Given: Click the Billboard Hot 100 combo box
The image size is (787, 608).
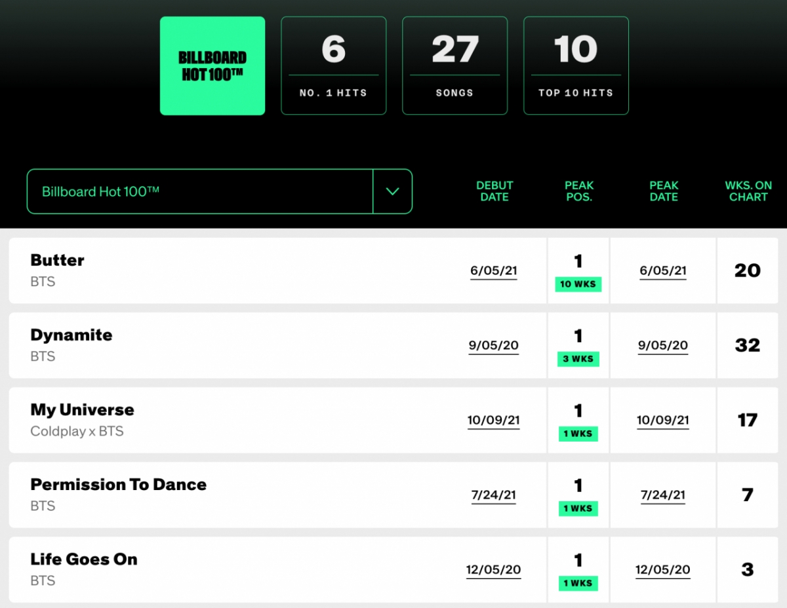Looking at the screenshot, I should coord(199,191).
